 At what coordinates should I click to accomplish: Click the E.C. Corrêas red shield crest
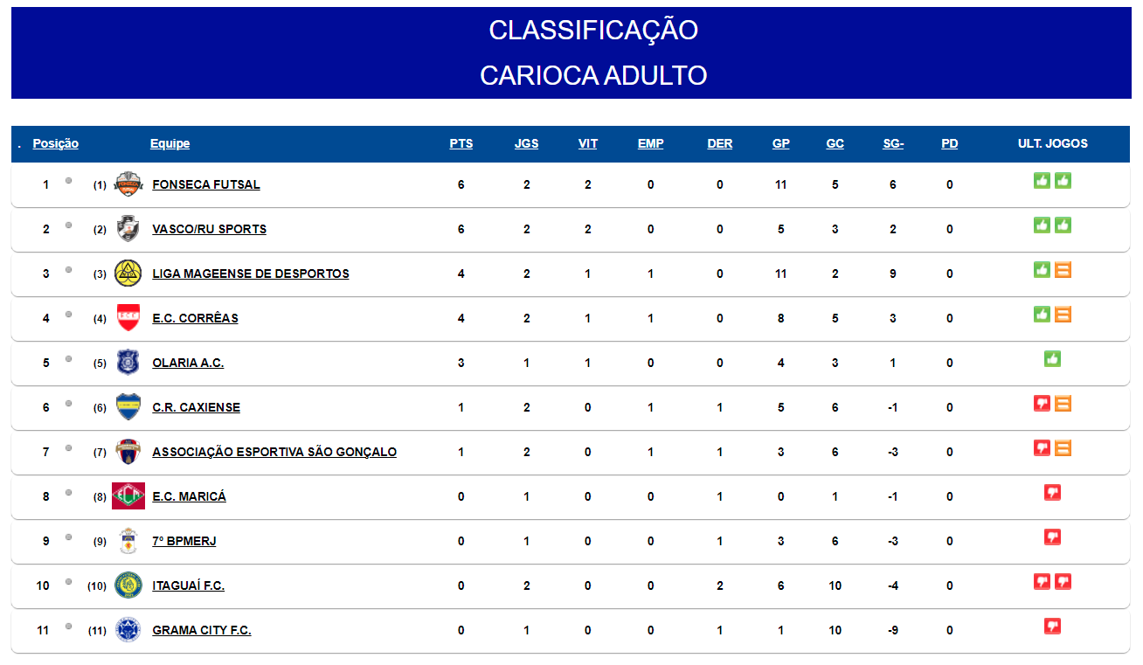128,318
